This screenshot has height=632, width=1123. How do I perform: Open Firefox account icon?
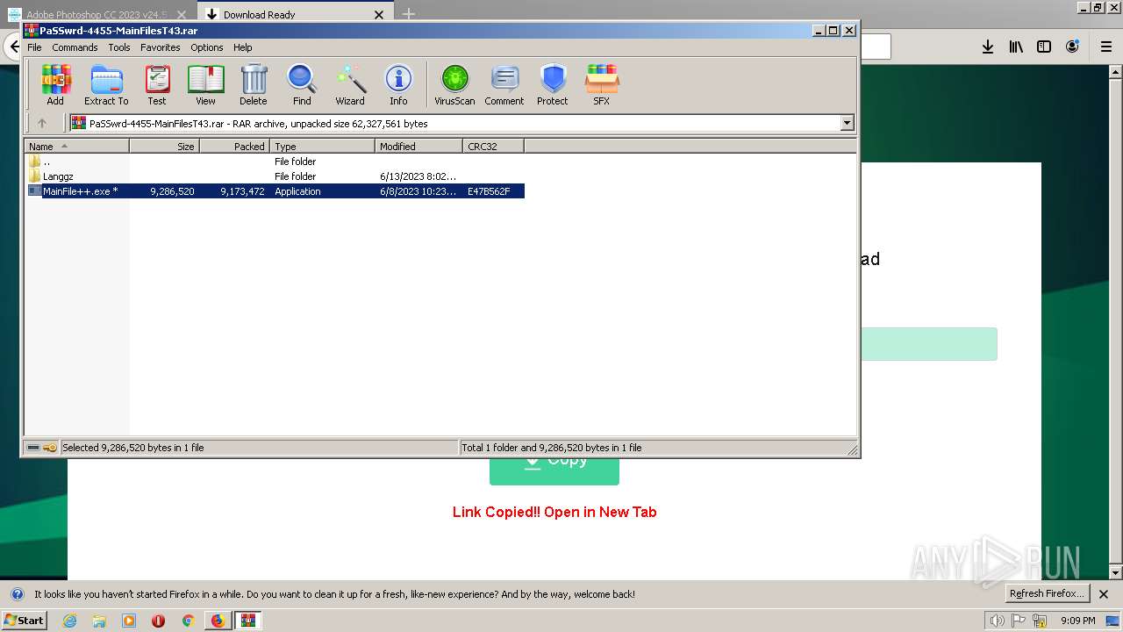click(1072, 47)
